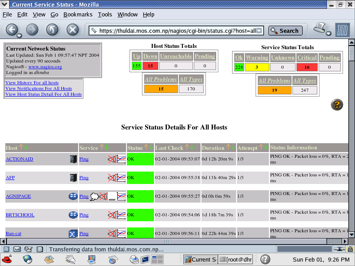Click the red Critical services count 16

coord(307,67)
